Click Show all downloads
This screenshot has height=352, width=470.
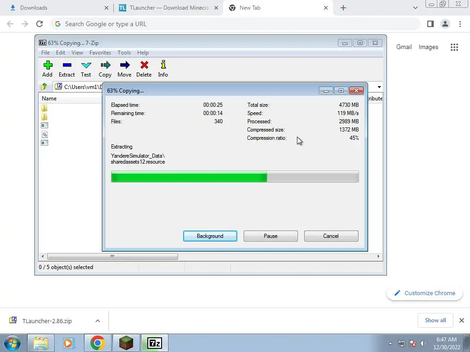[x=435, y=320]
